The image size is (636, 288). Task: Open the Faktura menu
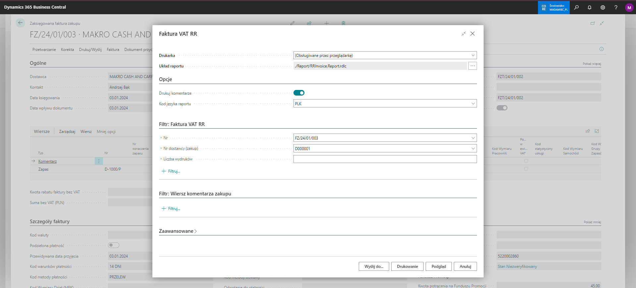[x=113, y=50]
